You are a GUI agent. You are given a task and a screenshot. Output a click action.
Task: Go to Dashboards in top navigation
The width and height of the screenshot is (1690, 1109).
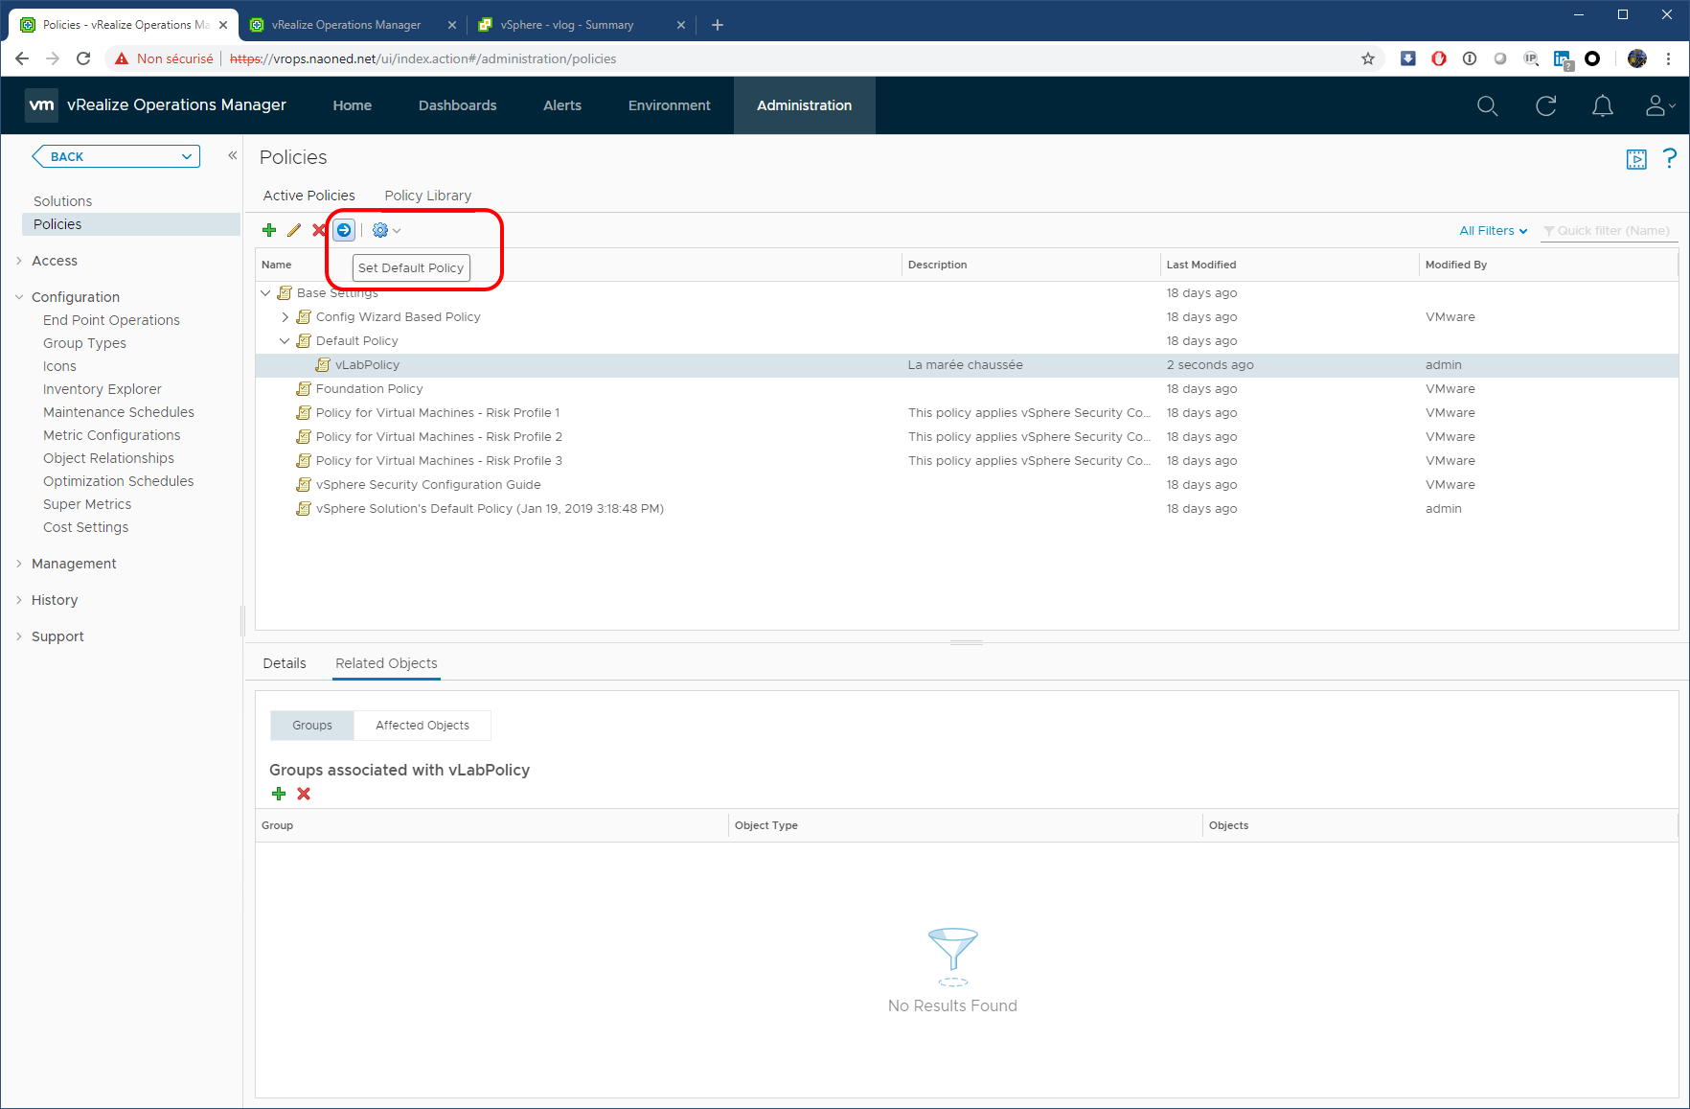tap(457, 105)
